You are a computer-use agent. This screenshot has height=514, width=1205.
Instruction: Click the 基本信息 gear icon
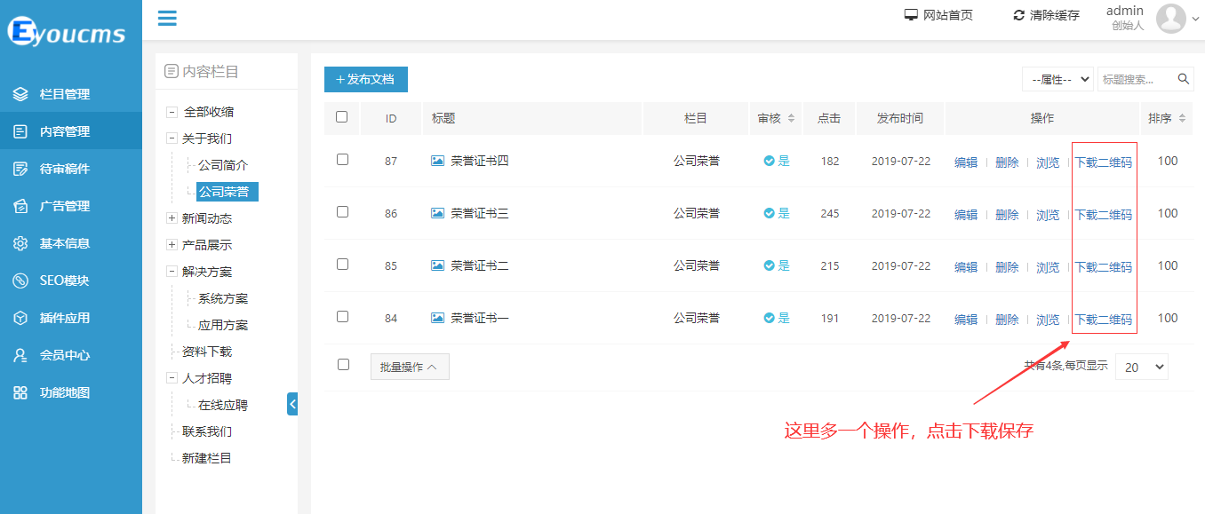click(20, 243)
